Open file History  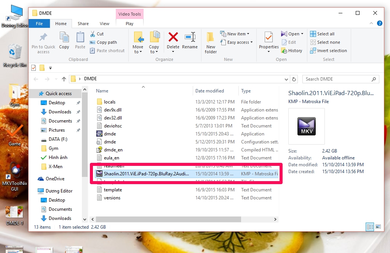292,51
